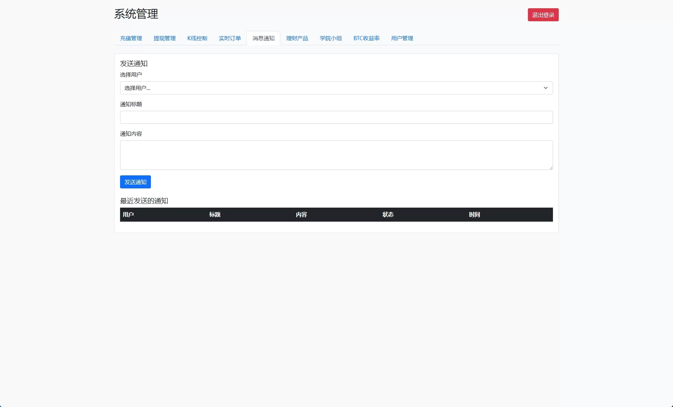Select the 消息通知 tab
The image size is (673, 407).
[263, 38]
